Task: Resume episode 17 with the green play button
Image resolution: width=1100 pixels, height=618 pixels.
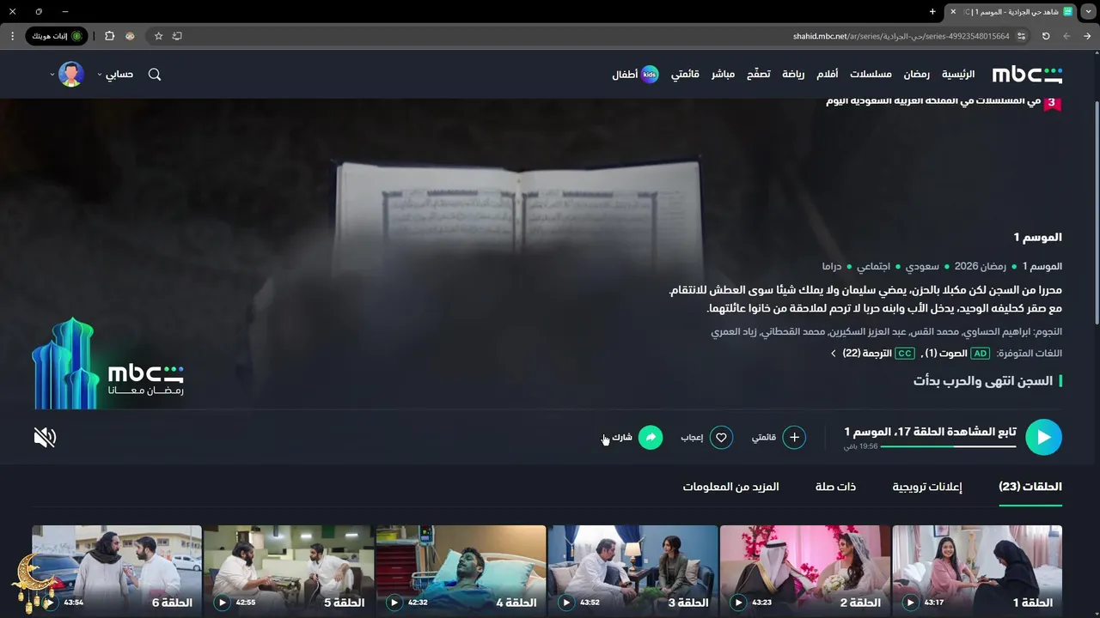Action: click(1044, 437)
